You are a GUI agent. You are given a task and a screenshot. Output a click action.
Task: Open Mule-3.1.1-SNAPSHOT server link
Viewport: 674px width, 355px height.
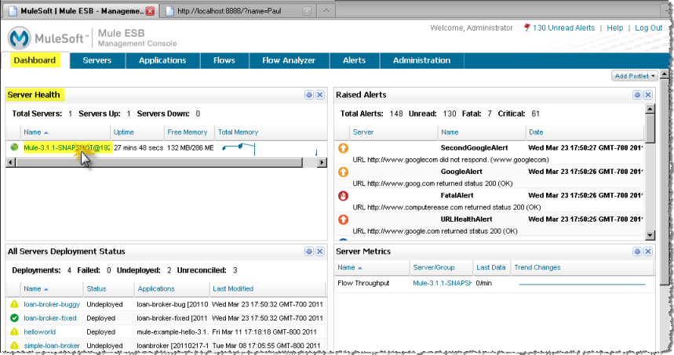point(67,147)
